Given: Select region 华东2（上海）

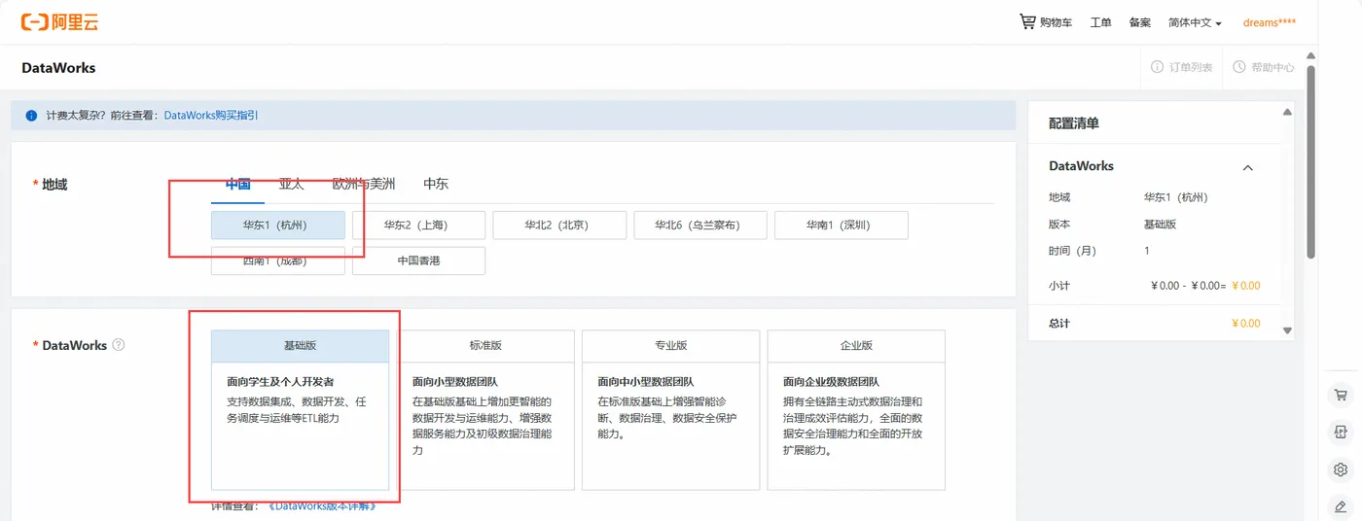Looking at the screenshot, I should 418,225.
